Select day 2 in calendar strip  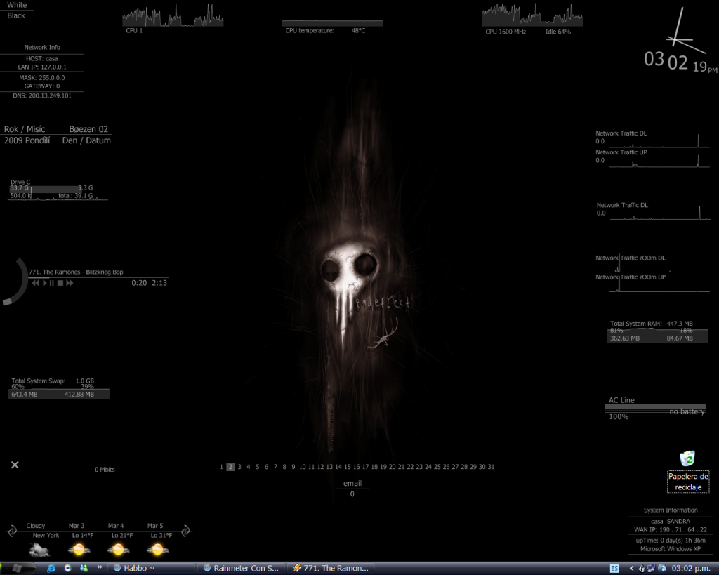230,467
